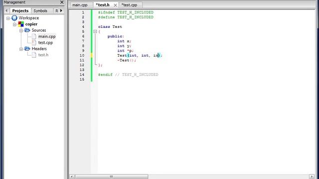Click line number 1 in the gutter
Image resolution: width=319 pixels, height=179 pixels.
83,12
